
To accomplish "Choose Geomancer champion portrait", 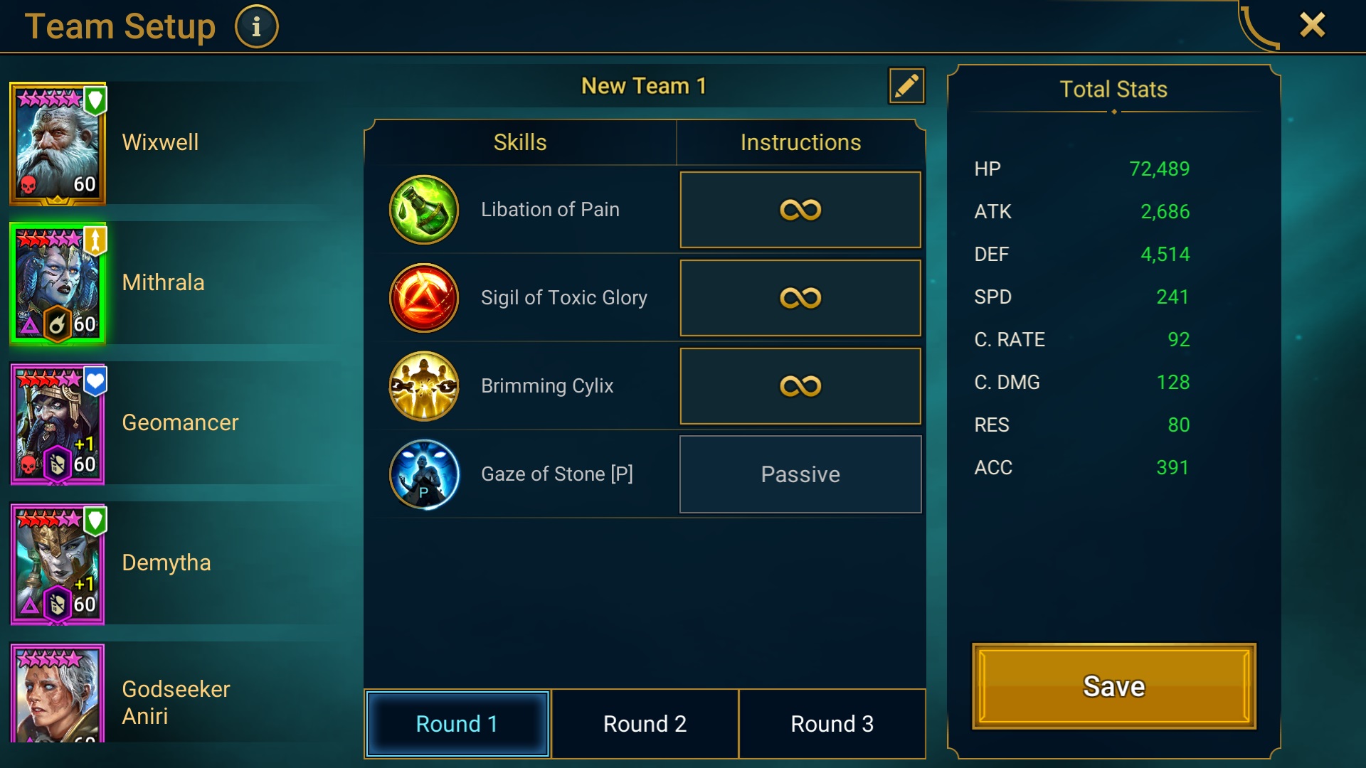I will (x=58, y=423).
